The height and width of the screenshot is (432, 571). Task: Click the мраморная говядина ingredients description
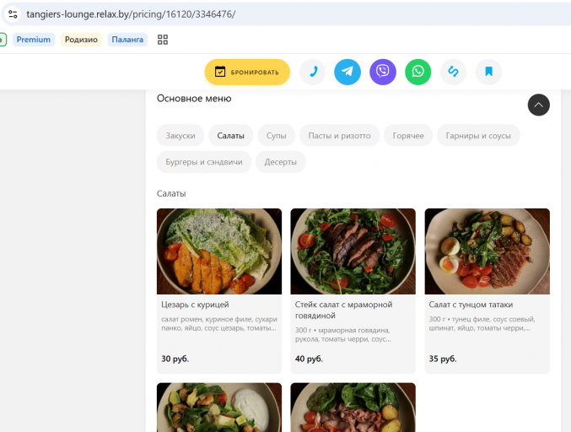343,335
